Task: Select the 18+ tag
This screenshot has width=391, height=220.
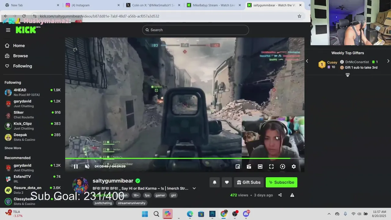Action: point(136,195)
